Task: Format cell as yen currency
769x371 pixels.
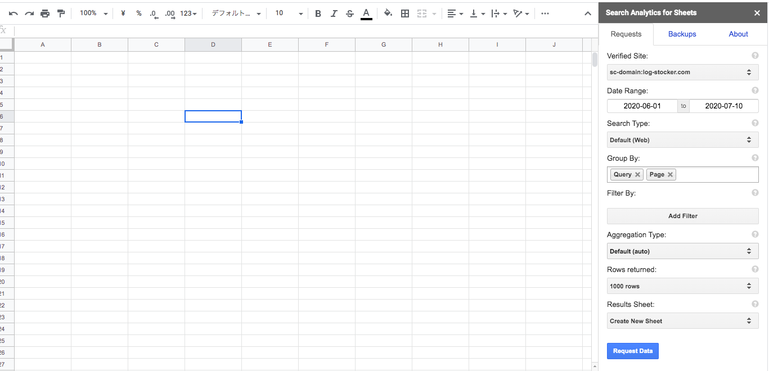Action: click(123, 13)
